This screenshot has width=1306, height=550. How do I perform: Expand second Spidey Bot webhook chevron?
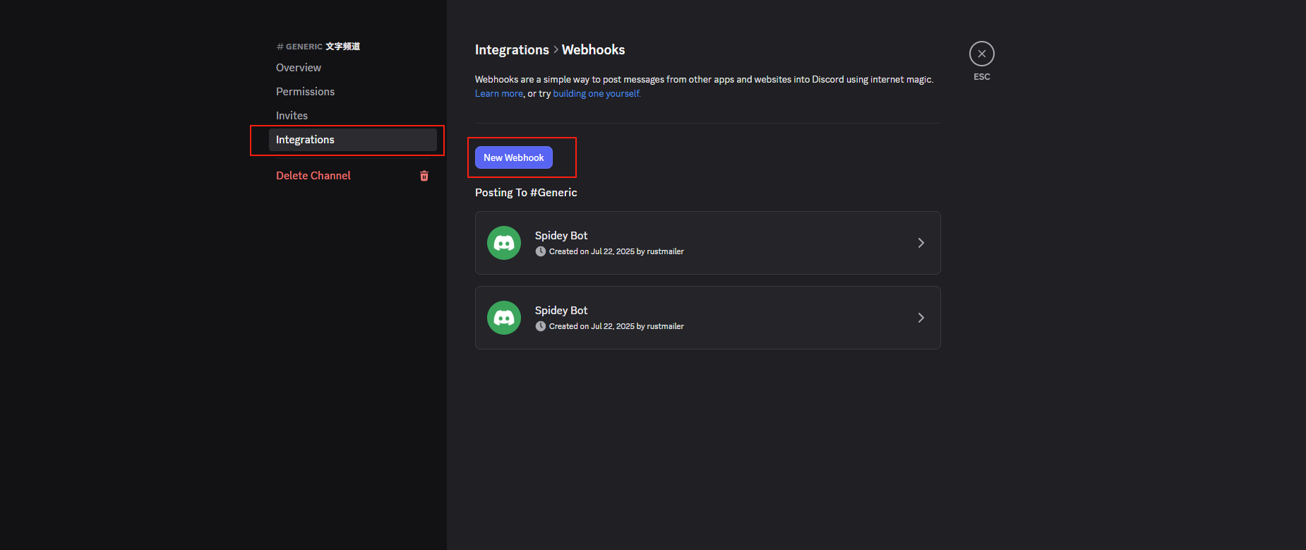[921, 318]
